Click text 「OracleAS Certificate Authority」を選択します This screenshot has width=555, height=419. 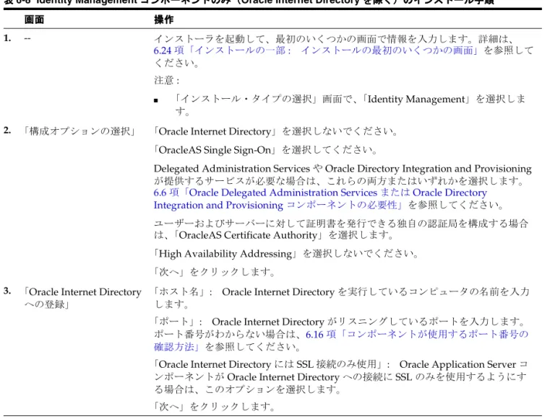(283, 235)
